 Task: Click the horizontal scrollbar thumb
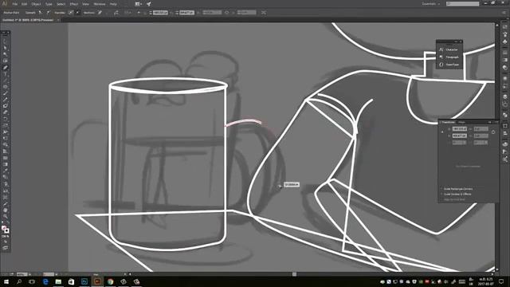(x=294, y=274)
